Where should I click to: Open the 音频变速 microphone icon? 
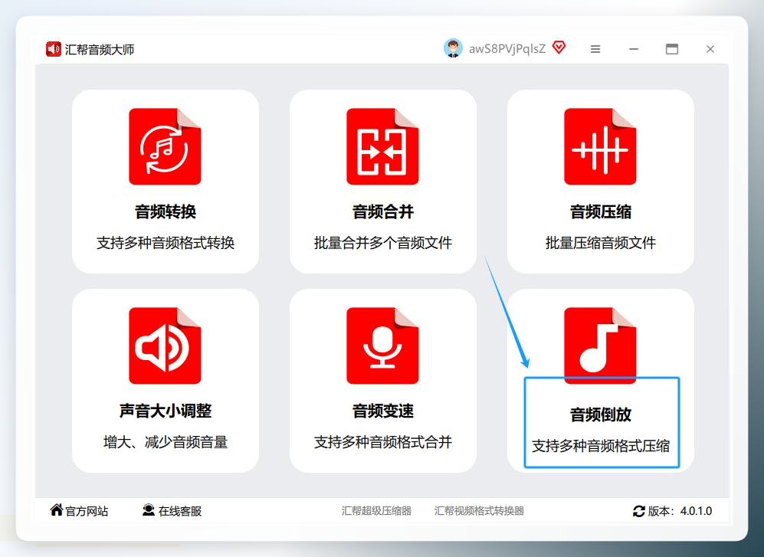[x=382, y=346]
